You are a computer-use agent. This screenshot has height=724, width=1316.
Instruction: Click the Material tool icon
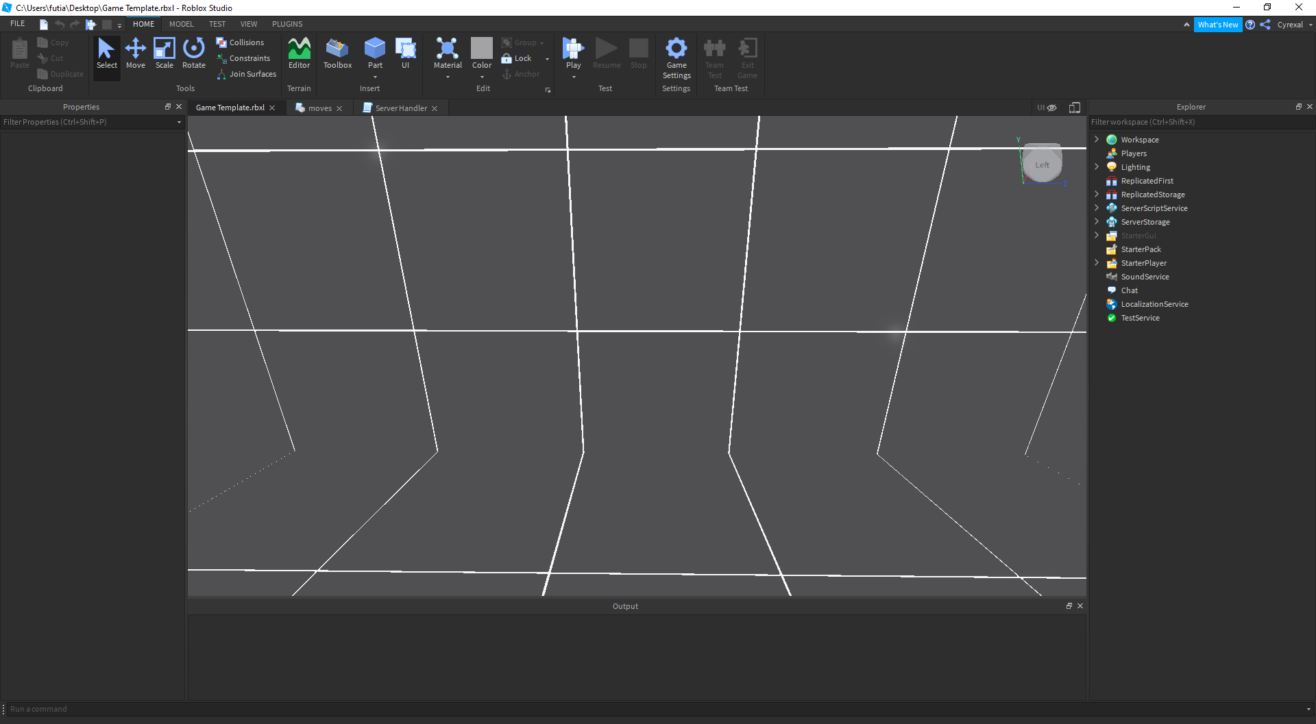448,49
